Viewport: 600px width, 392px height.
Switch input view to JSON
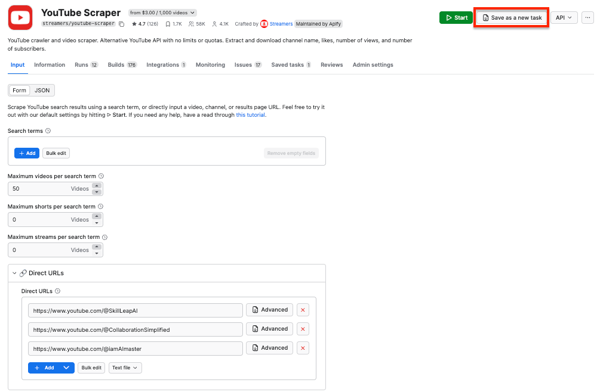click(42, 91)
